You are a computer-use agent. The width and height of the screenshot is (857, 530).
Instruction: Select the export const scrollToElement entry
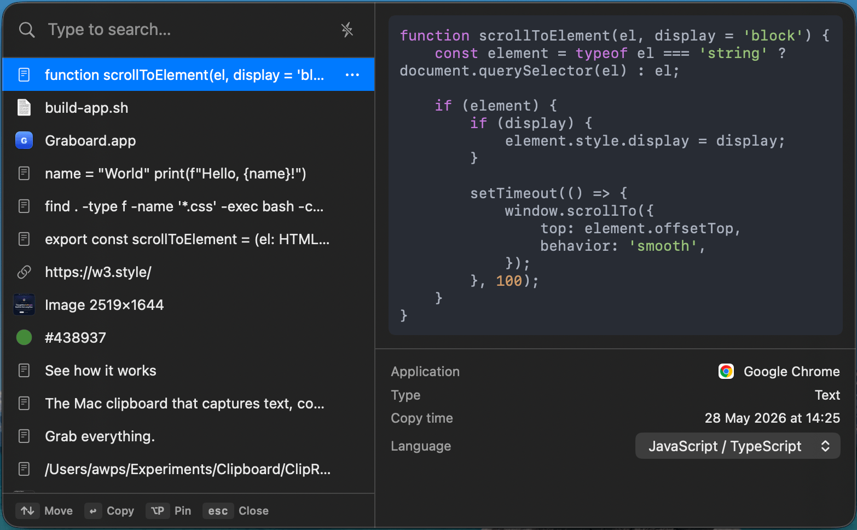(x=188, y=239)
